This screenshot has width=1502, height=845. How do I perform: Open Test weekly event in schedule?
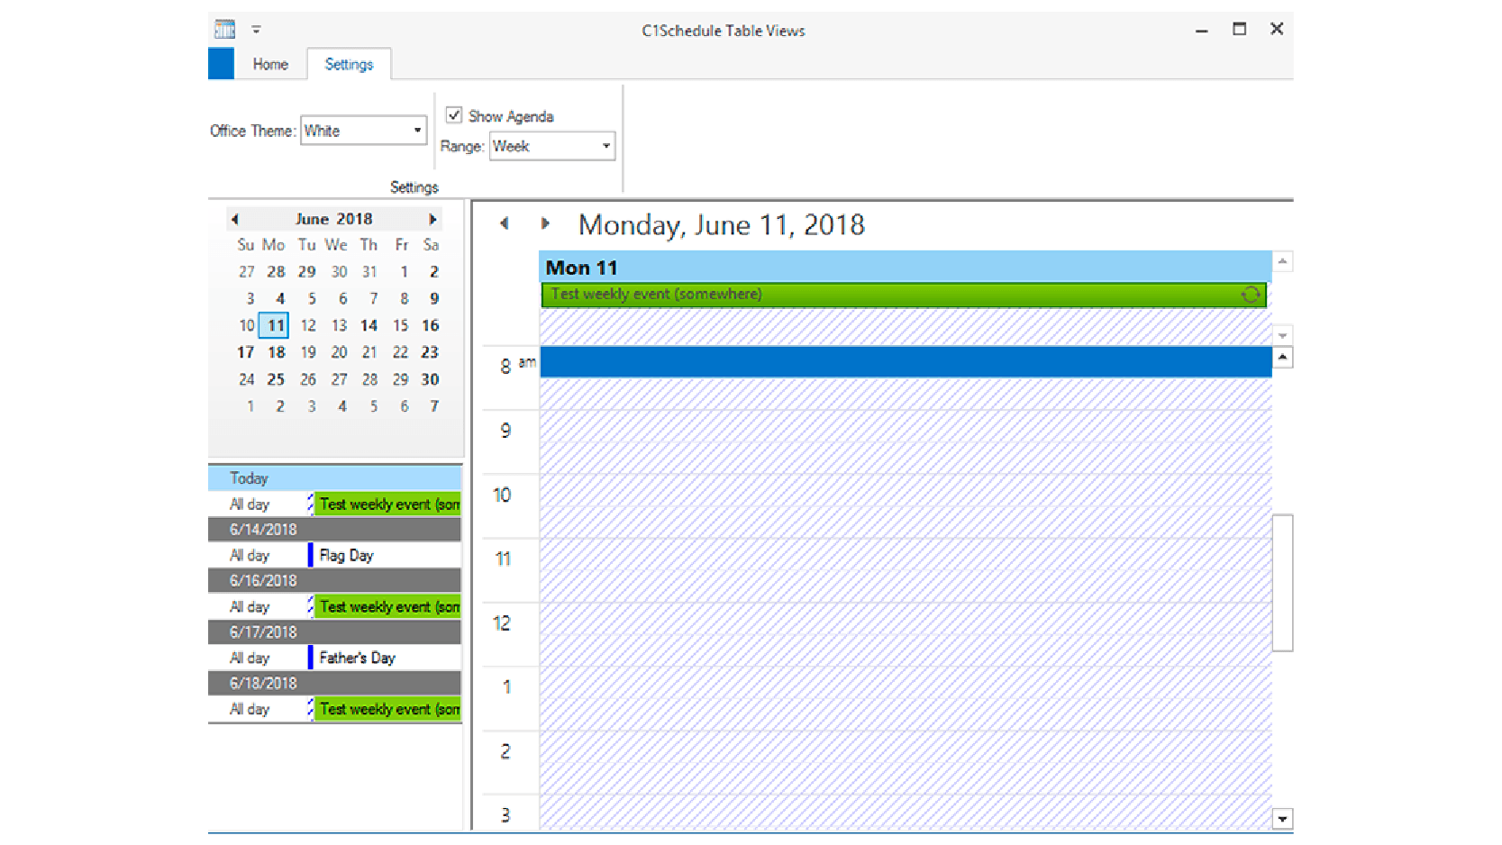point(904,295)
